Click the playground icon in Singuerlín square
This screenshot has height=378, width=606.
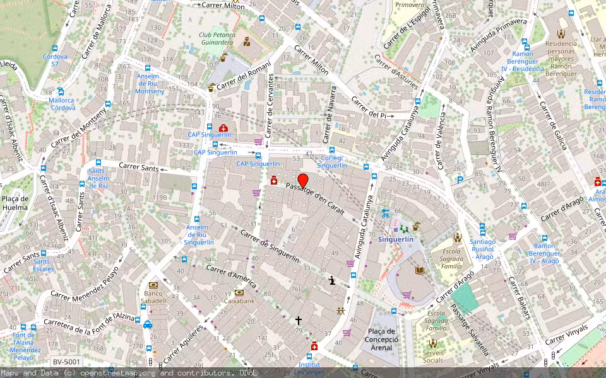click(x=404, y=229)
